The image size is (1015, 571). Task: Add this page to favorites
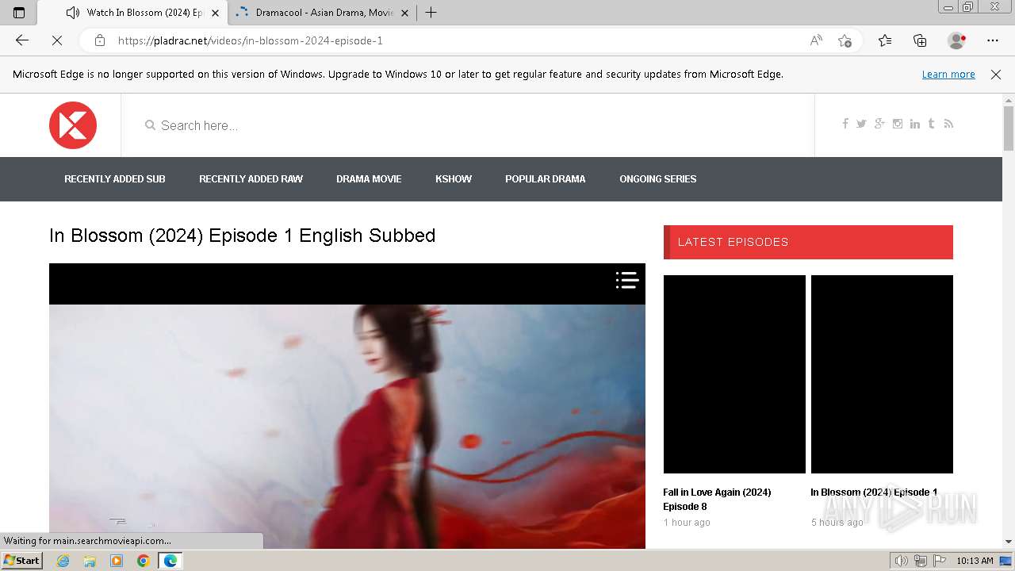pos(845,40)
